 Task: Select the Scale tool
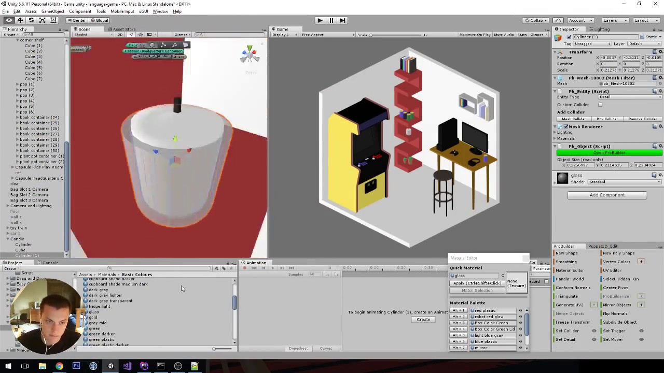42,20
